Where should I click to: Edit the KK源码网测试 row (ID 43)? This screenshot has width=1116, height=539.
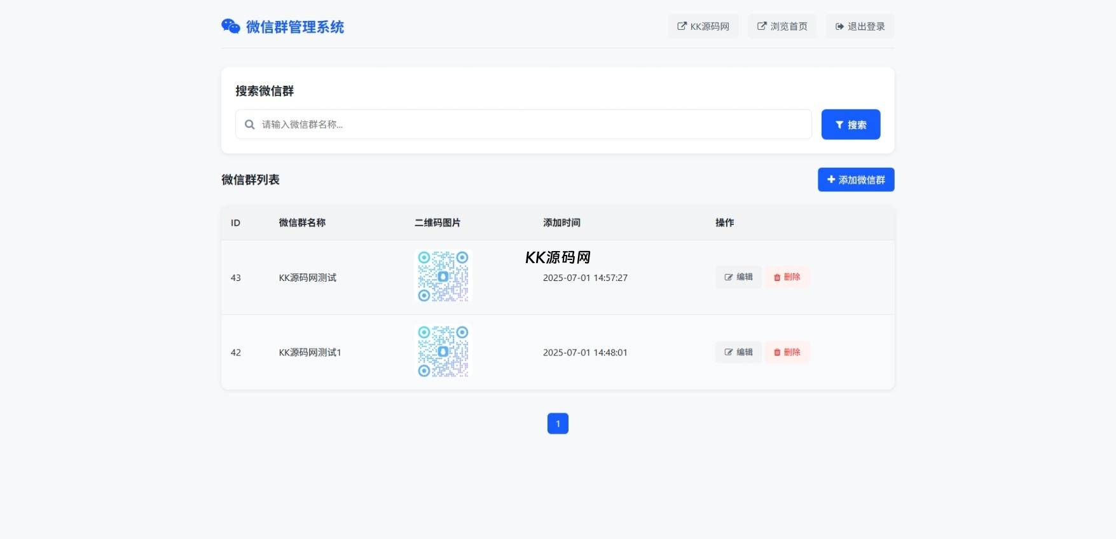(738, 277)
